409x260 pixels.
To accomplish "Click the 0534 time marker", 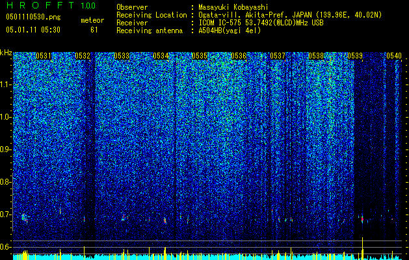I will click(x=161, y=56).
